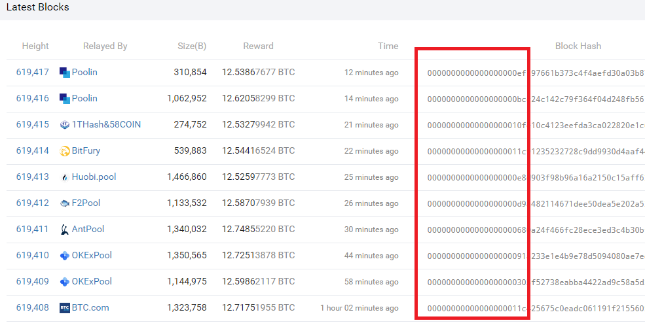The width and height of the screenshot is (645, 325).
Task: Open the BitFury pool link
Action: click(x=86, y=151)
